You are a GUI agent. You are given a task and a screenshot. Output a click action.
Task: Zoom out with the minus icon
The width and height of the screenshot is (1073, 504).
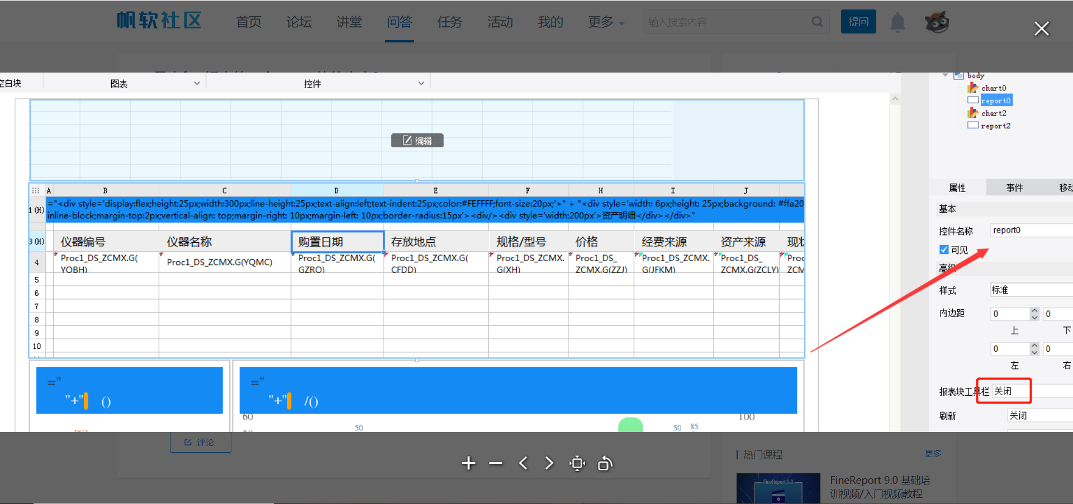[x=496, y=463]
